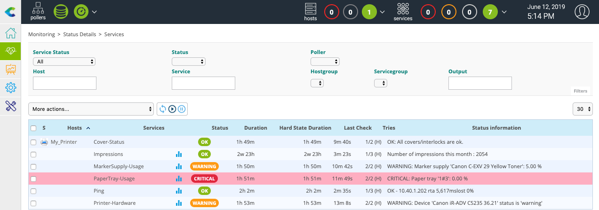Expand the More actions dropdown
This screenshot has height=210, width=599.
coord(91,109)
